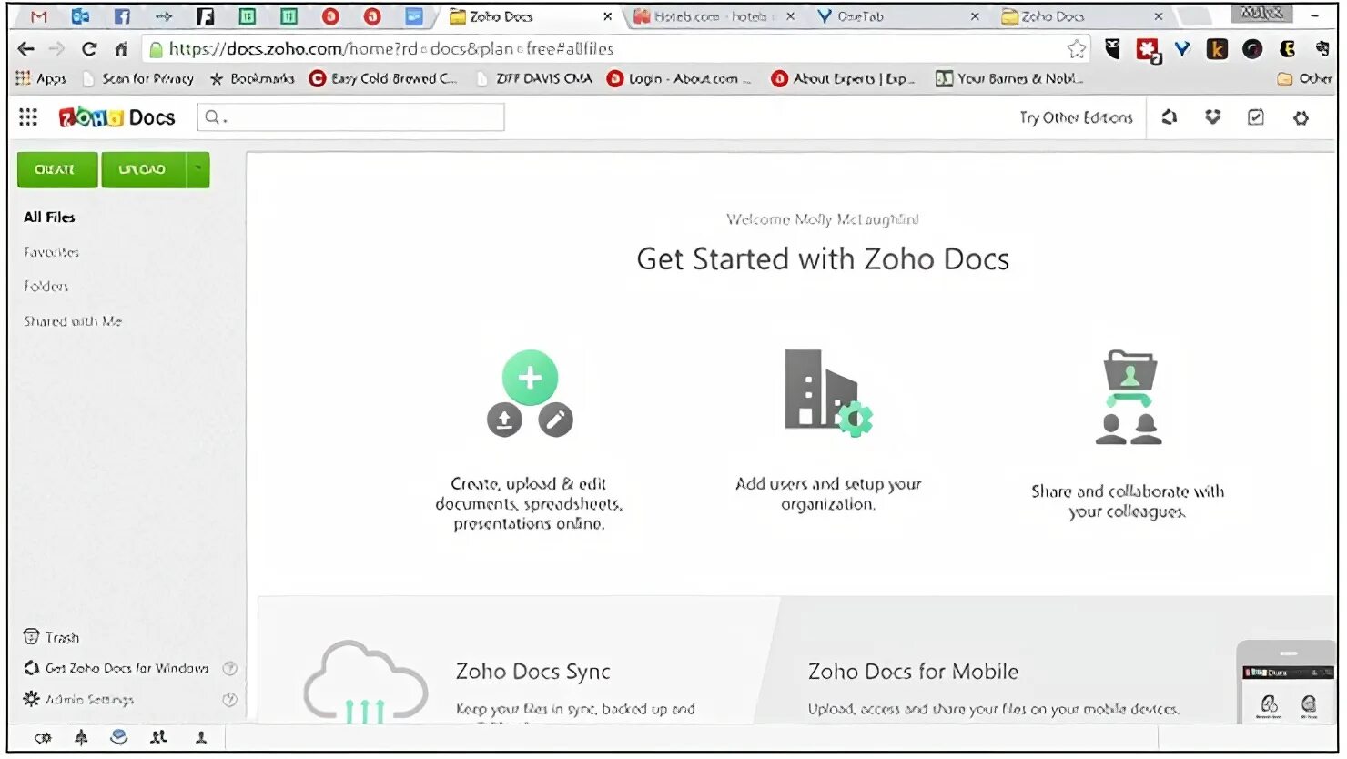Switch to the Hotels.com tab
Viewport: 1347px width, 759px height.
point(713,16)
